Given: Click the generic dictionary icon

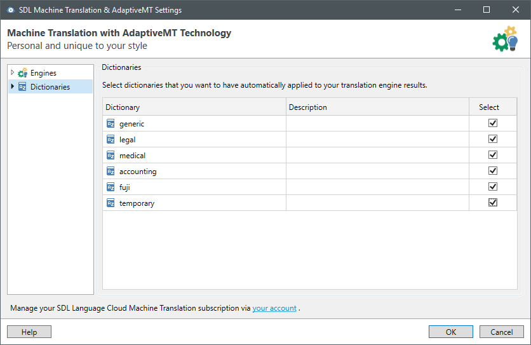Looking at the screenshot, I should [x=111, y=124].
